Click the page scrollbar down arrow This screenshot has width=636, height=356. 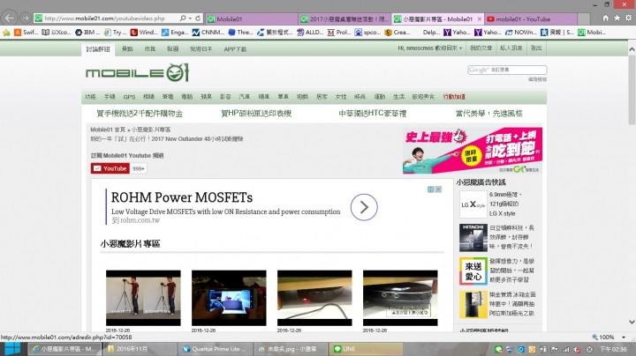[x=632, y=322]
